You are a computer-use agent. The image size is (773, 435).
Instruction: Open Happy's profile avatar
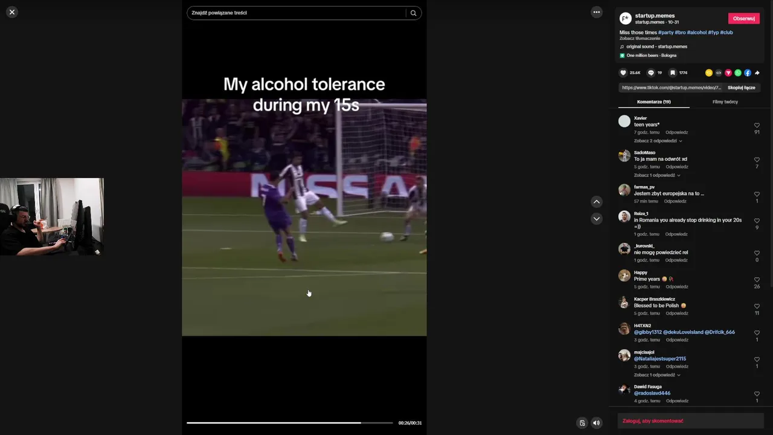(x=624, y=275)
